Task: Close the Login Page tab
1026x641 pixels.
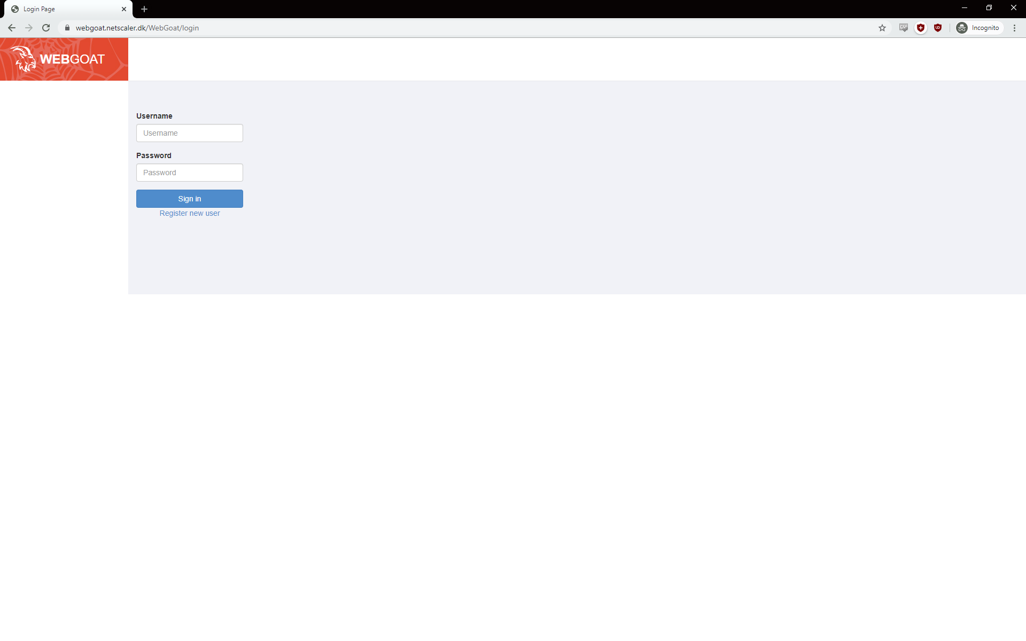Action: [124, 9]
